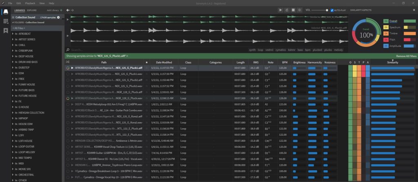
Task: Navigate back with the left arrow
Action: tap(68, 10)
